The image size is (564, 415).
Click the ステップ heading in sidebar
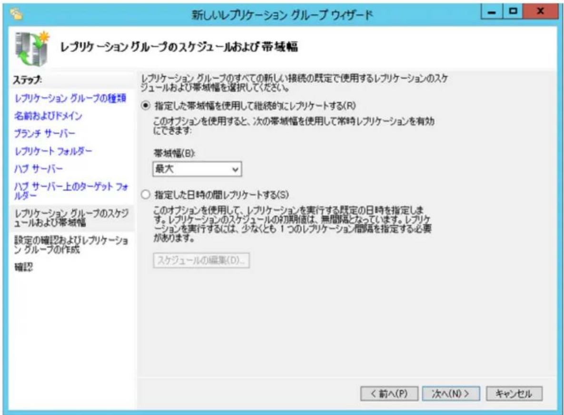click(x=27, y=79)
